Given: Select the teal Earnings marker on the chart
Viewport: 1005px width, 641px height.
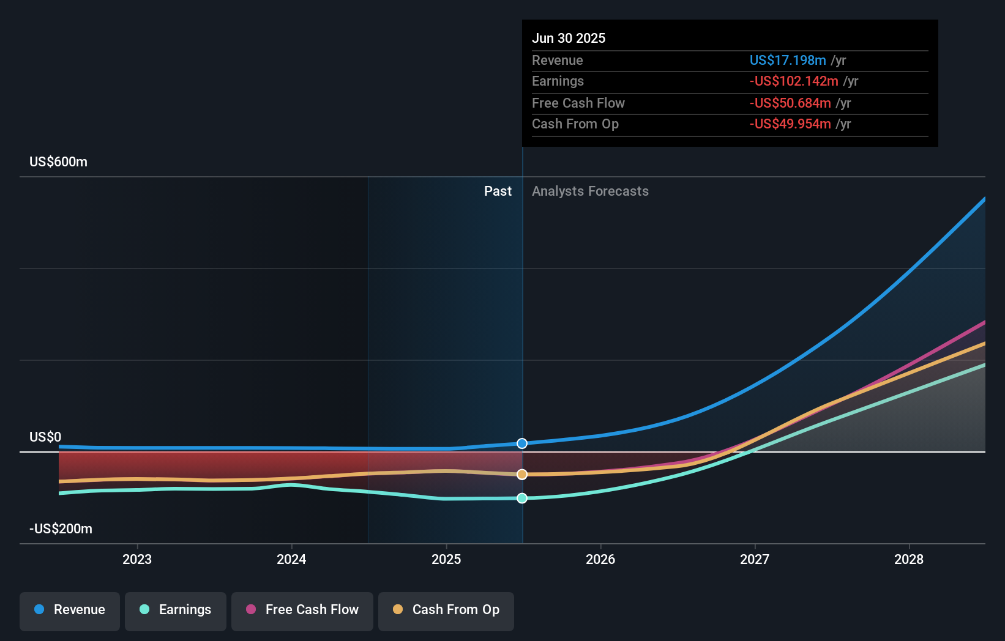Looking at the screenshot, I should 521,498.
